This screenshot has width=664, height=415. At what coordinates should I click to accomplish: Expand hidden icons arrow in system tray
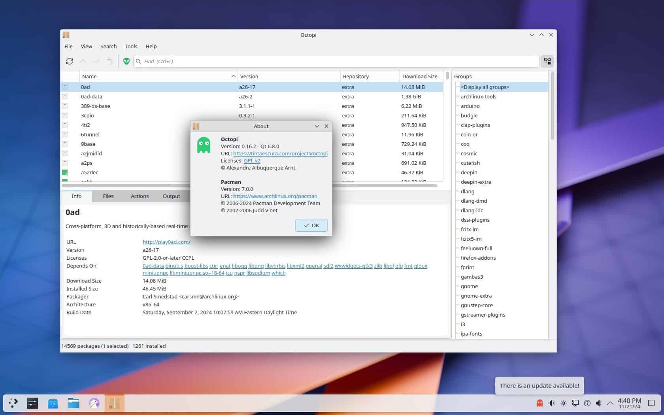point(610,404)
